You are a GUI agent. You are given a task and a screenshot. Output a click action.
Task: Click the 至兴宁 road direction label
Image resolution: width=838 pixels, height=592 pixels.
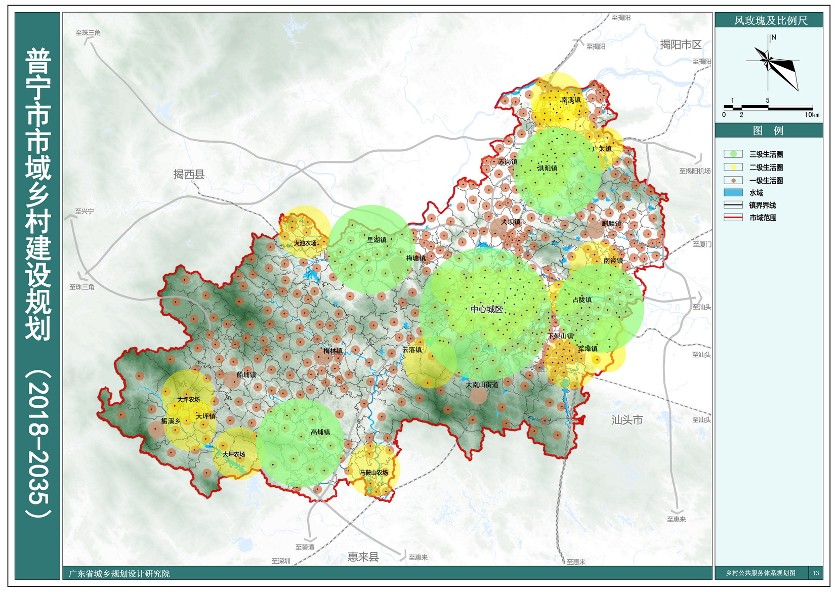[x=85, y=212]
